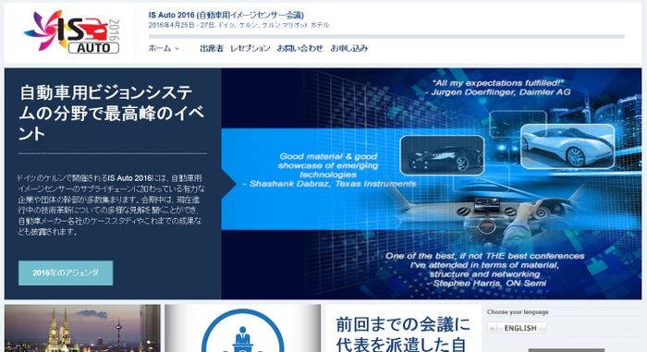
Task: Go to the 出席者 page
Action: [212, 48]
